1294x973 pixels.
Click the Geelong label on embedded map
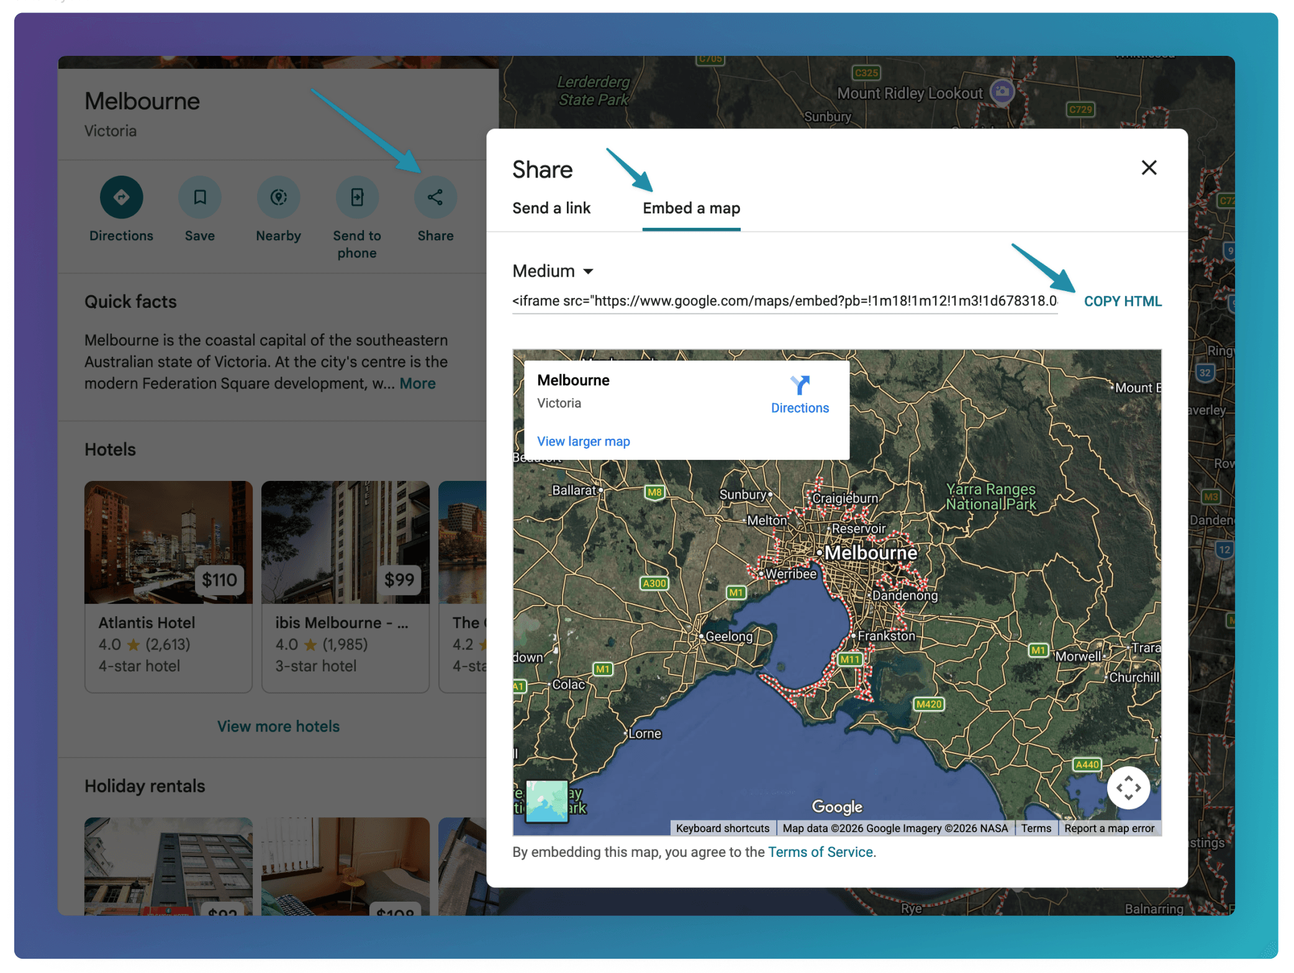(729, 636)
